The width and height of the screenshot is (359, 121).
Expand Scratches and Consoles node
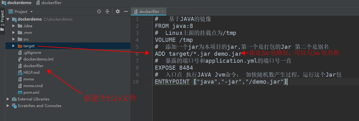tap(8, 106)
